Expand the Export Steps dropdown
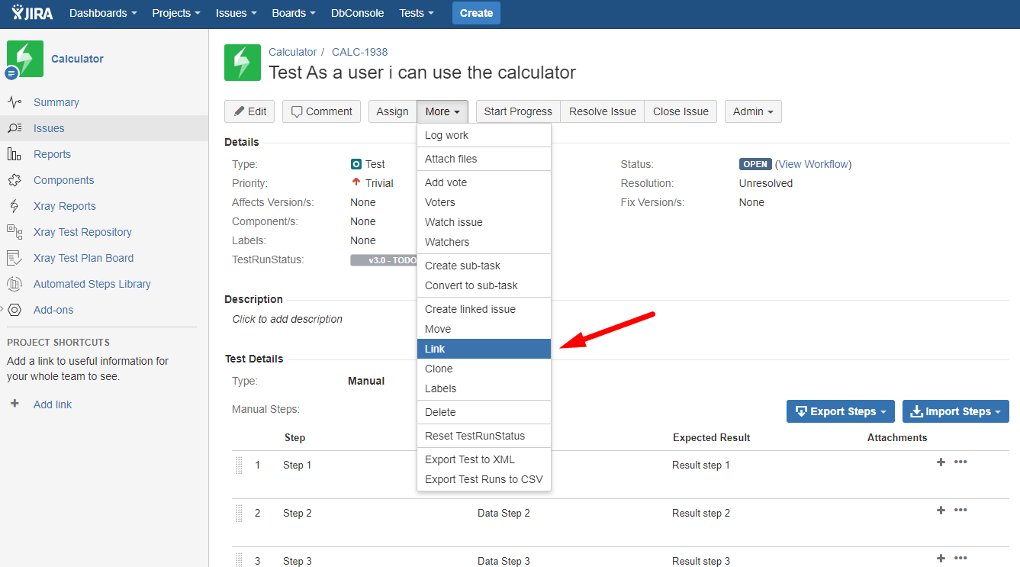This screenshot has width=1020, height=567. coord(841,411)
